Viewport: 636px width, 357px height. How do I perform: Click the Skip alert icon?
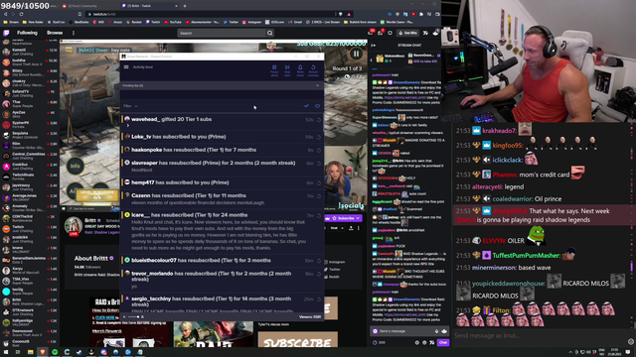(287, 70)
